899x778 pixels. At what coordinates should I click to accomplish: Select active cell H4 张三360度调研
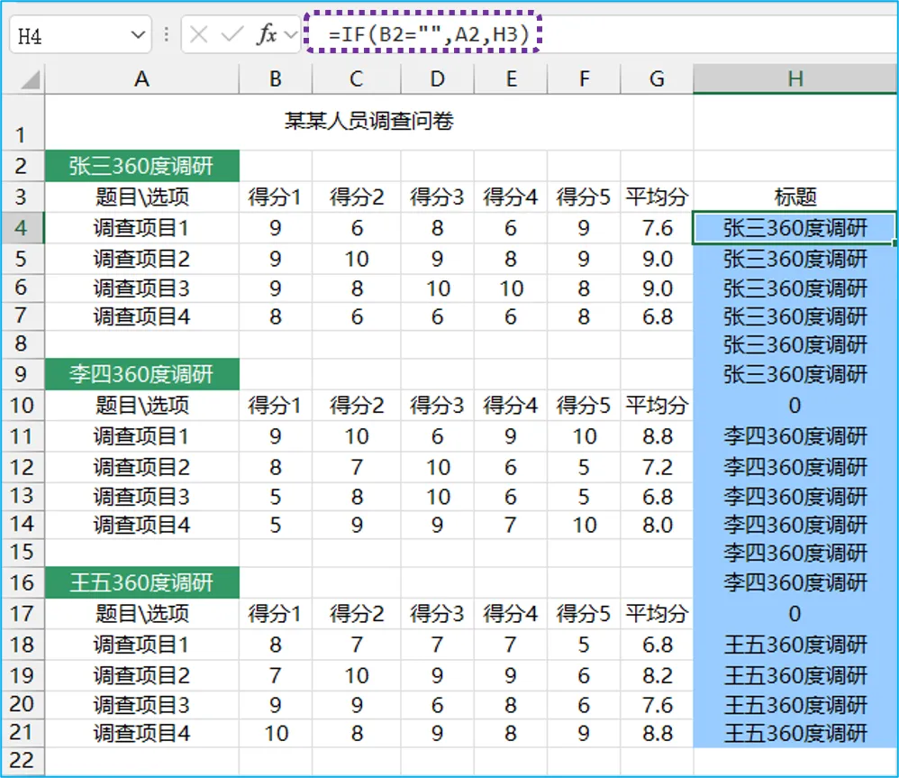(x=795, y=228)
